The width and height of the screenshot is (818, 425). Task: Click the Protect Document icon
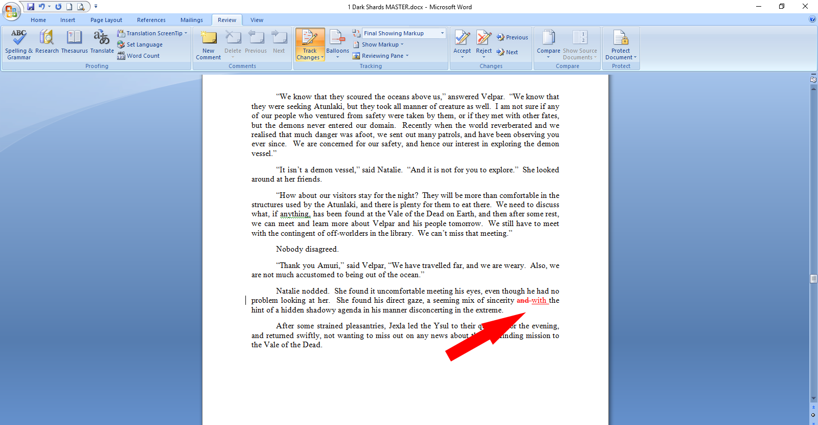click(x=621, y=41)
